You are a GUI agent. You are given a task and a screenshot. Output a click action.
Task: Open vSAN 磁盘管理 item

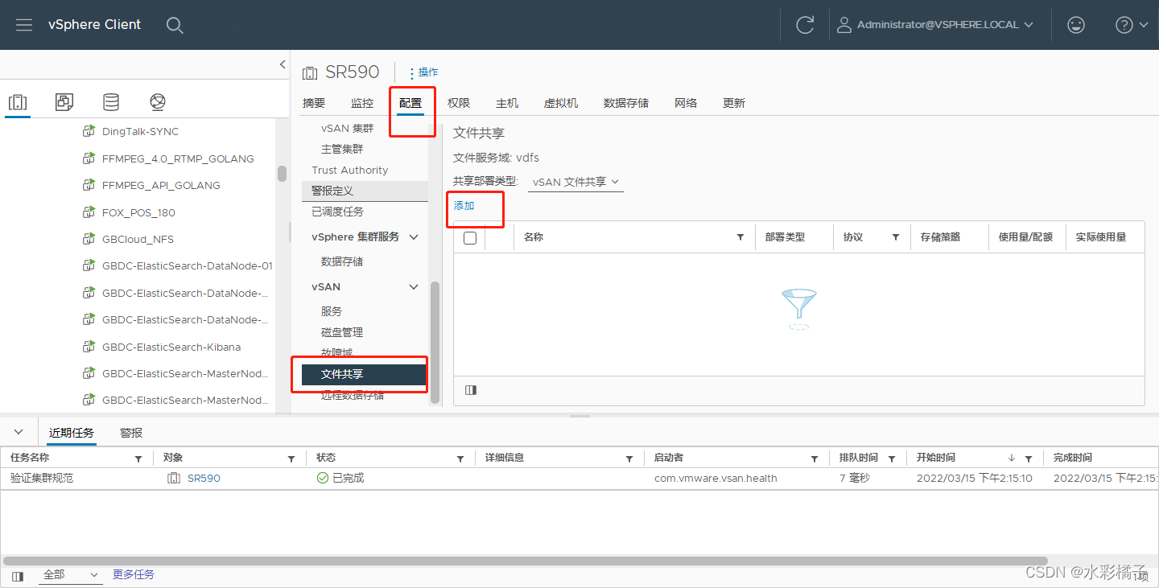[x=342, y=332]
